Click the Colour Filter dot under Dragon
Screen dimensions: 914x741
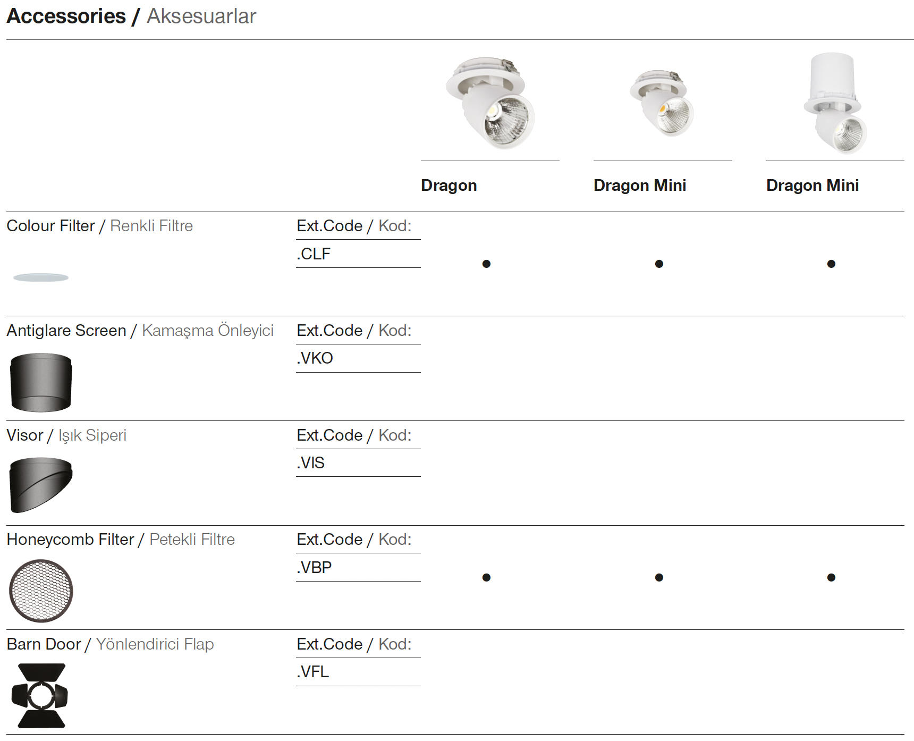[486, 264]
